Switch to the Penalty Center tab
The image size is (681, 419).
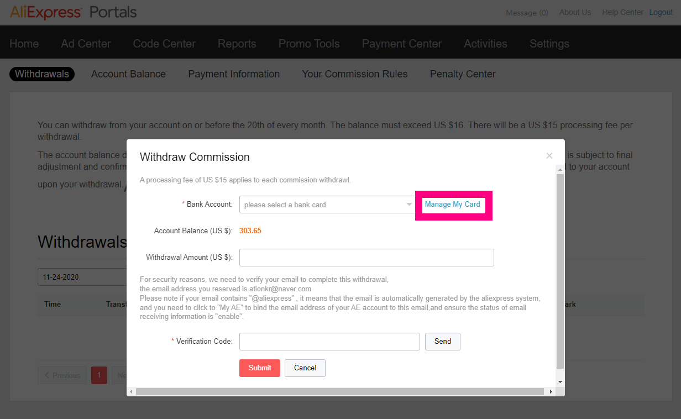[x=463, y=74]
